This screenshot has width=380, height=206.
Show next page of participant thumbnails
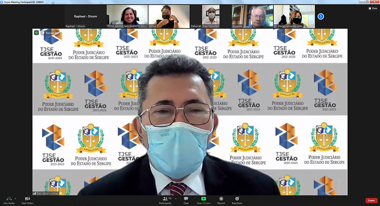click(321, 16)
